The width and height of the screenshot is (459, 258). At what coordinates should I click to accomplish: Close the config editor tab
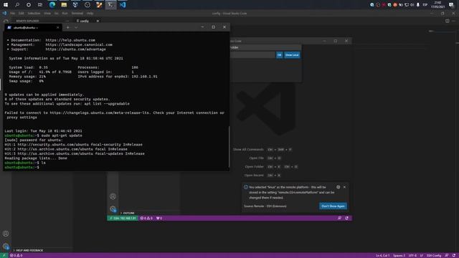pos(98,21)
